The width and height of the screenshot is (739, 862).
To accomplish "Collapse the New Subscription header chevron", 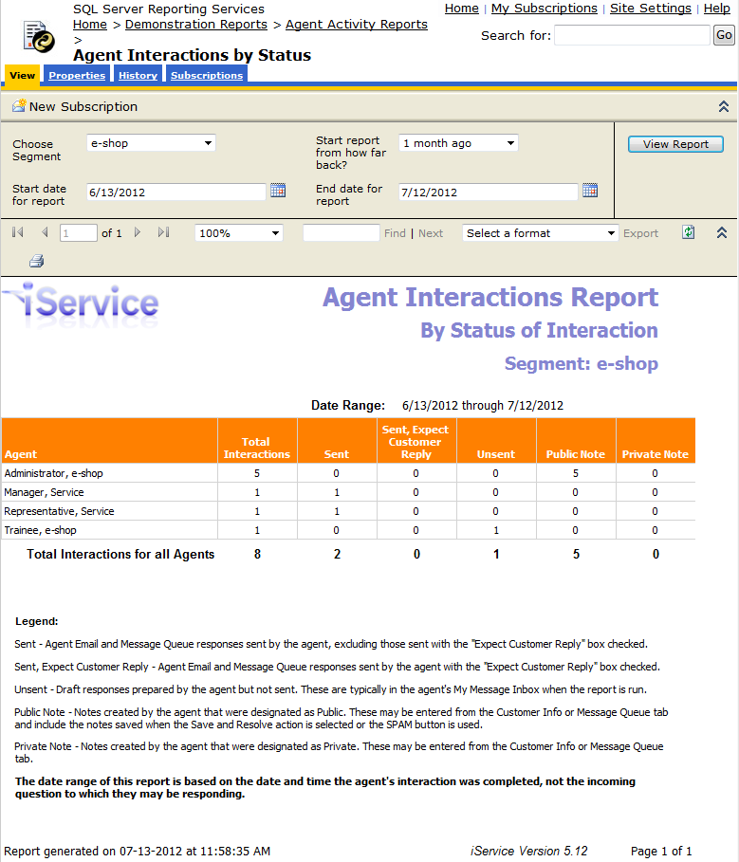I will 724,106.
